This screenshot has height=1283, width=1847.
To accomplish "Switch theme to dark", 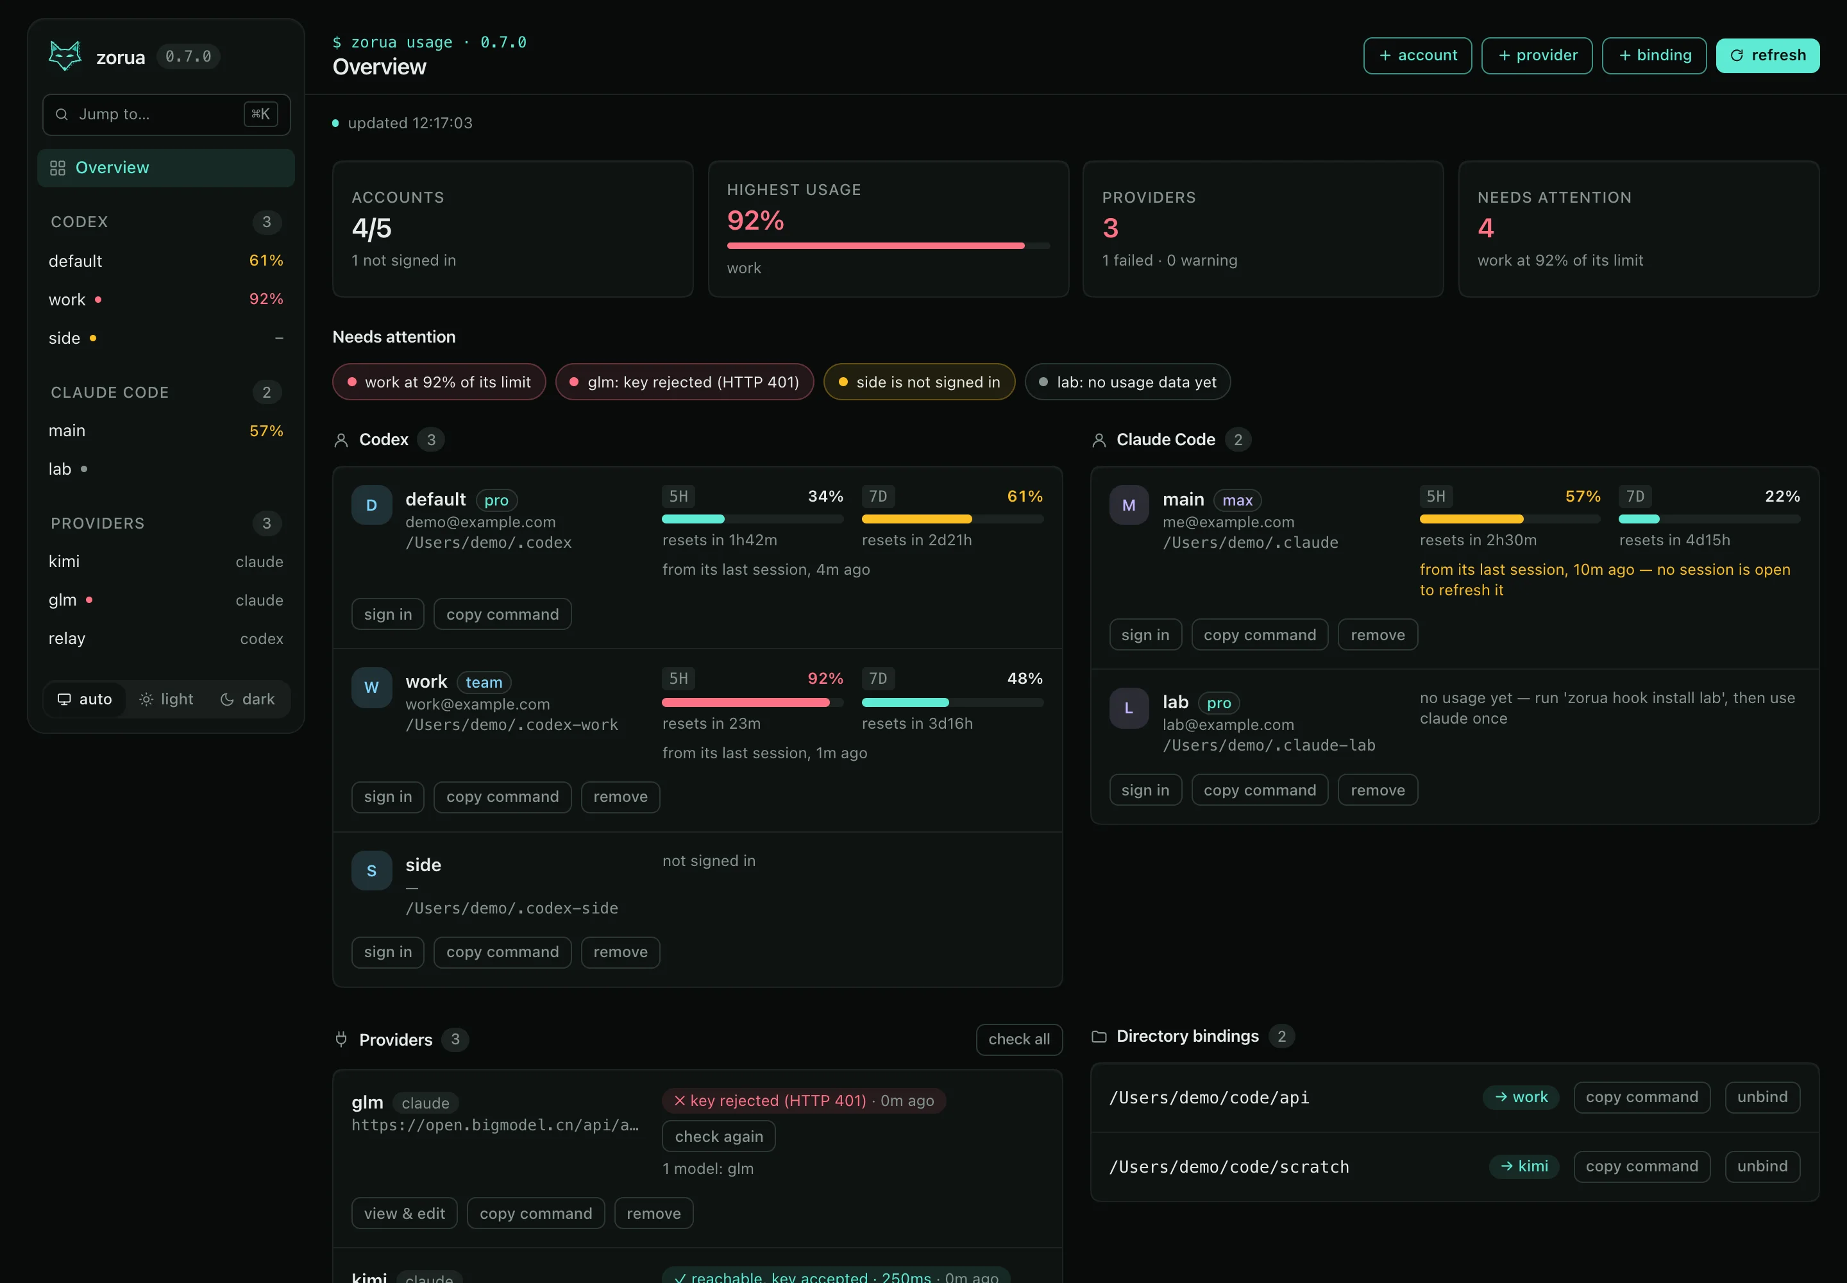I will pos(248,699).
